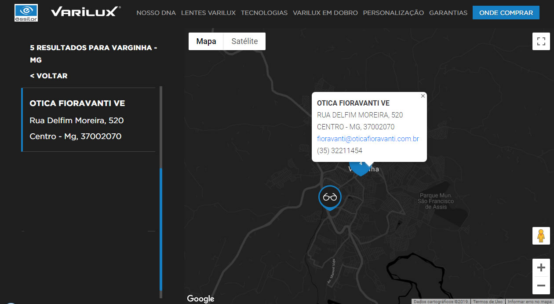Click the Essilor logo

pos(26,13)
